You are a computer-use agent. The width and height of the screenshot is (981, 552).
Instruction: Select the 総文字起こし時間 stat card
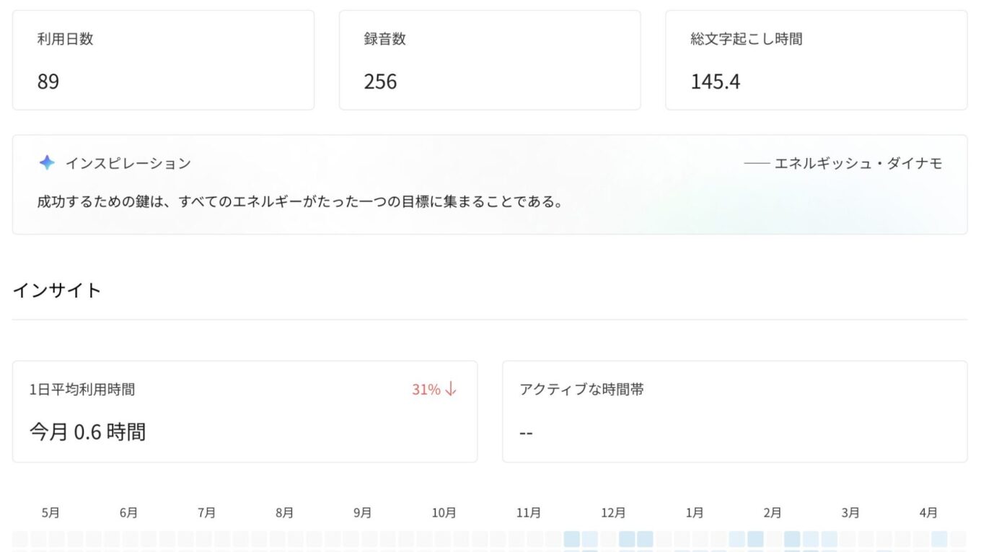pos(816,60)
